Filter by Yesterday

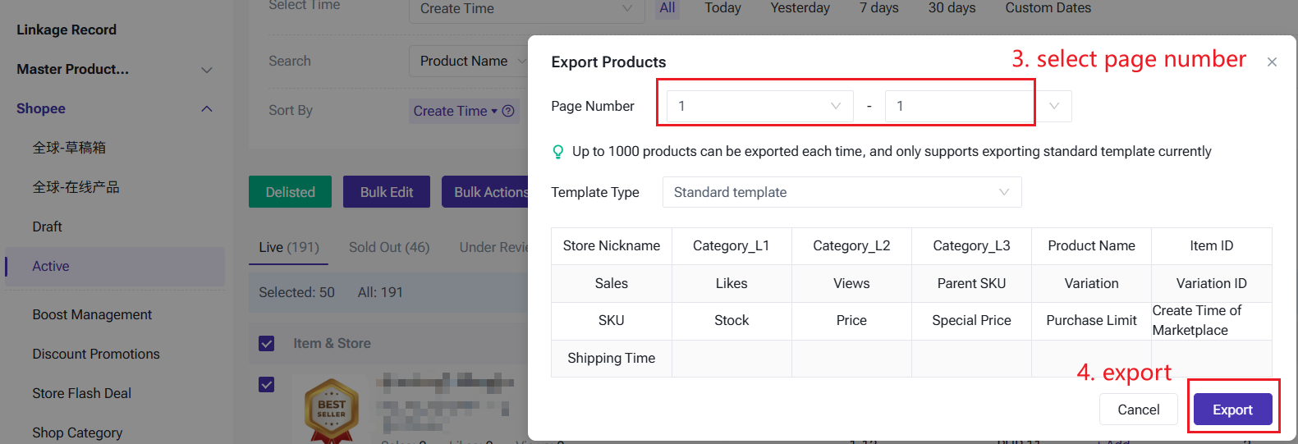800,8
